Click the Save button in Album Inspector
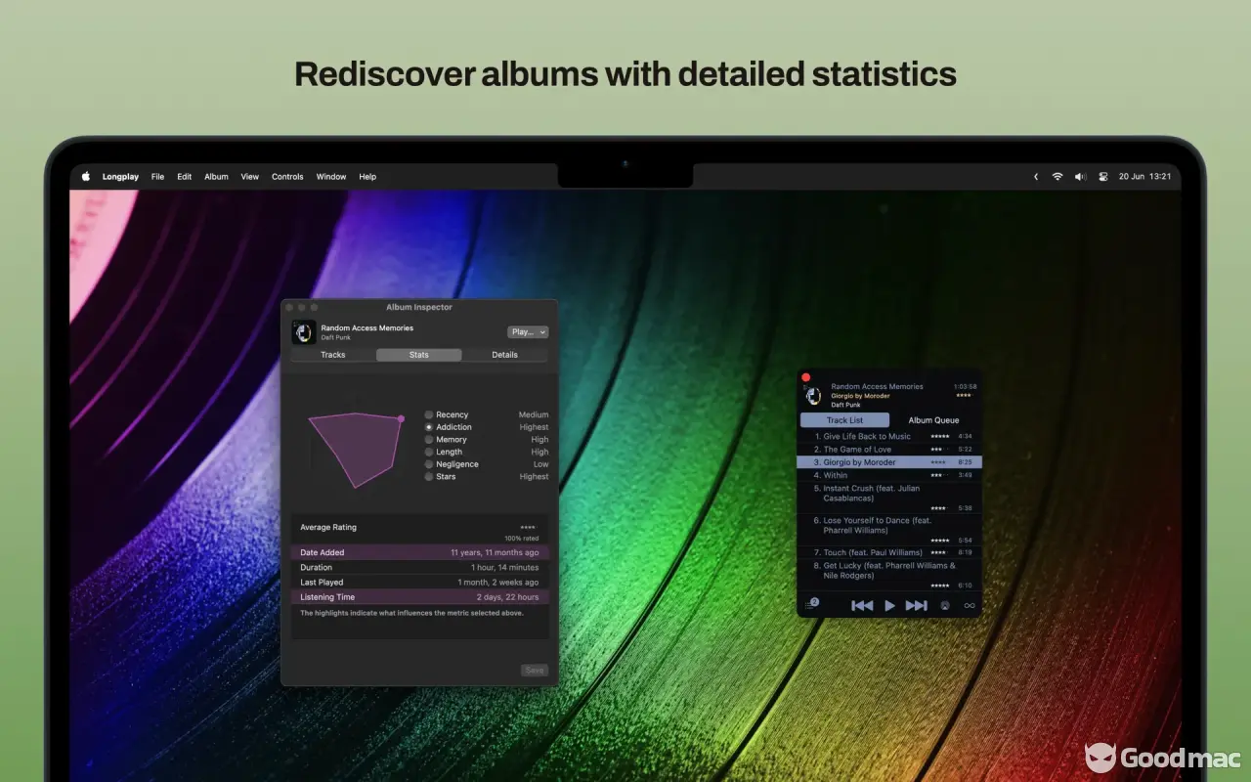 click(534, 671)
